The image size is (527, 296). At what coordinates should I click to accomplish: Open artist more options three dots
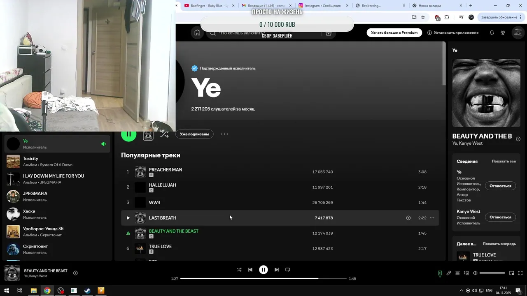(224, 134)
